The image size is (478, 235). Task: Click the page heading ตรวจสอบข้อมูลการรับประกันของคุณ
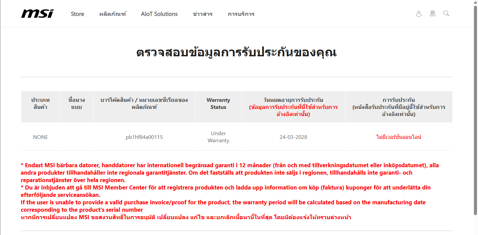(236, 53)
